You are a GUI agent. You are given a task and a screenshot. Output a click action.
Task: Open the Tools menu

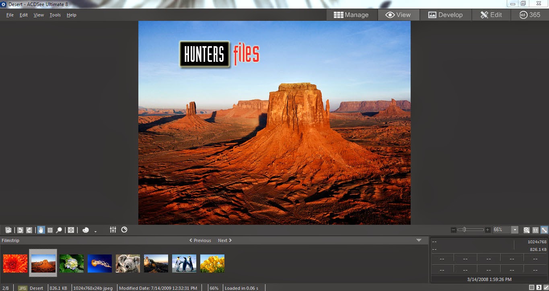(55, 15)
